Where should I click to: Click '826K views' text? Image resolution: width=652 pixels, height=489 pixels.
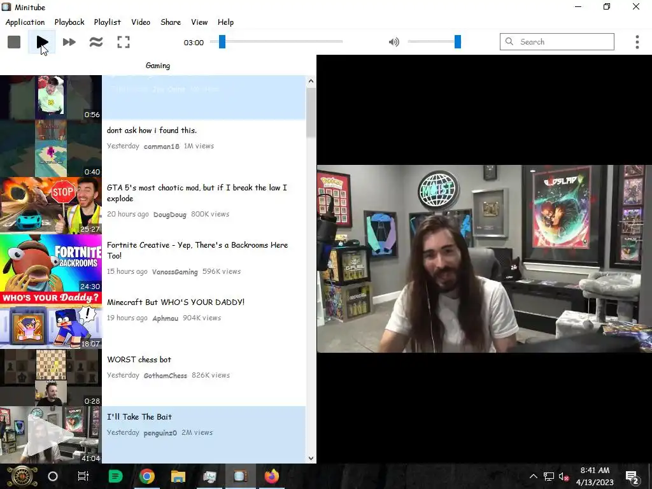click(x=211, y=375)
